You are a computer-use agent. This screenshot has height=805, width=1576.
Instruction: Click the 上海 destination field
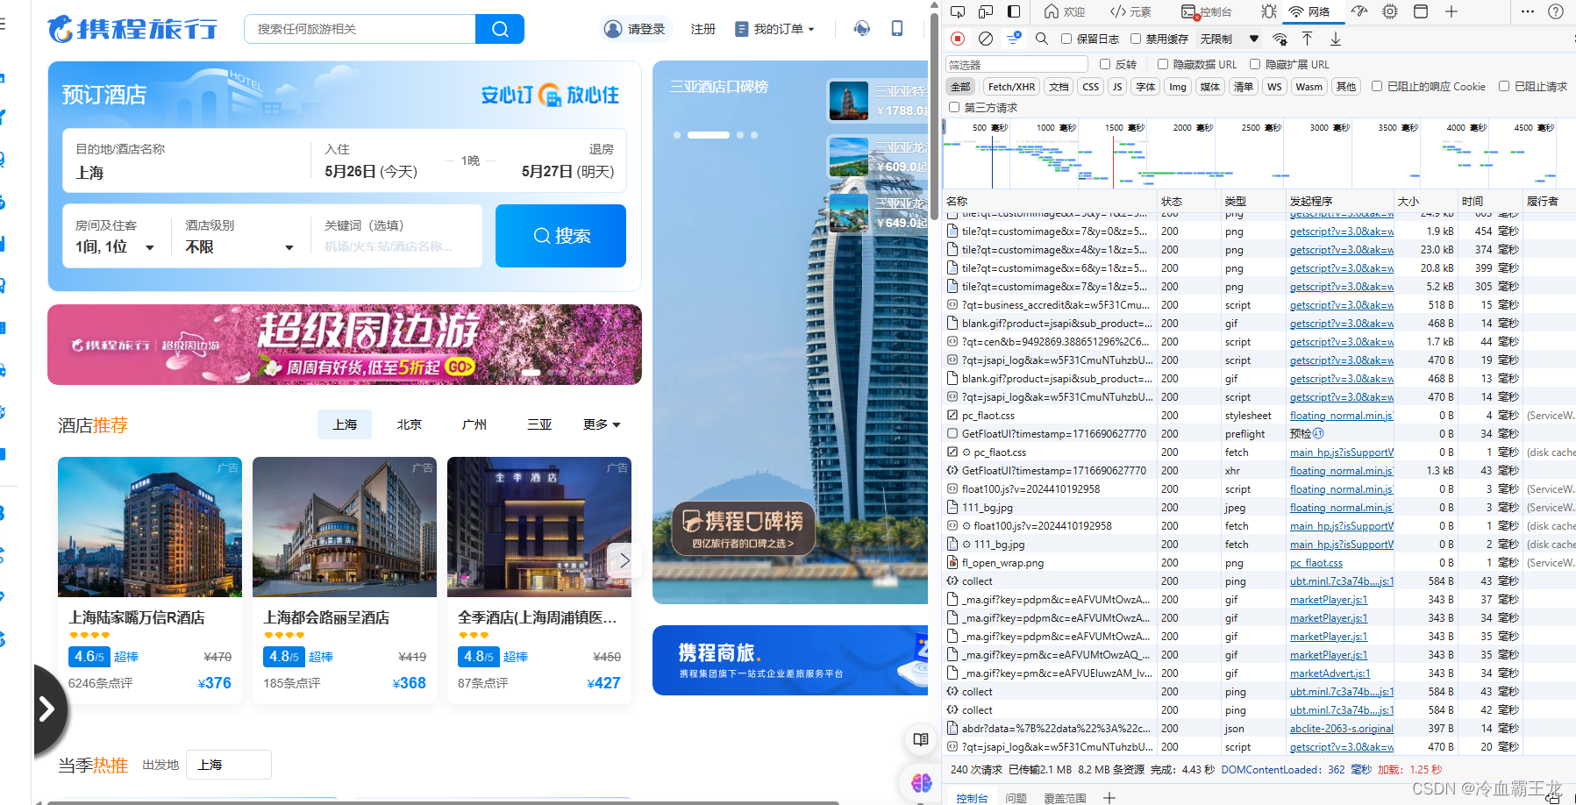pos(186,161)
